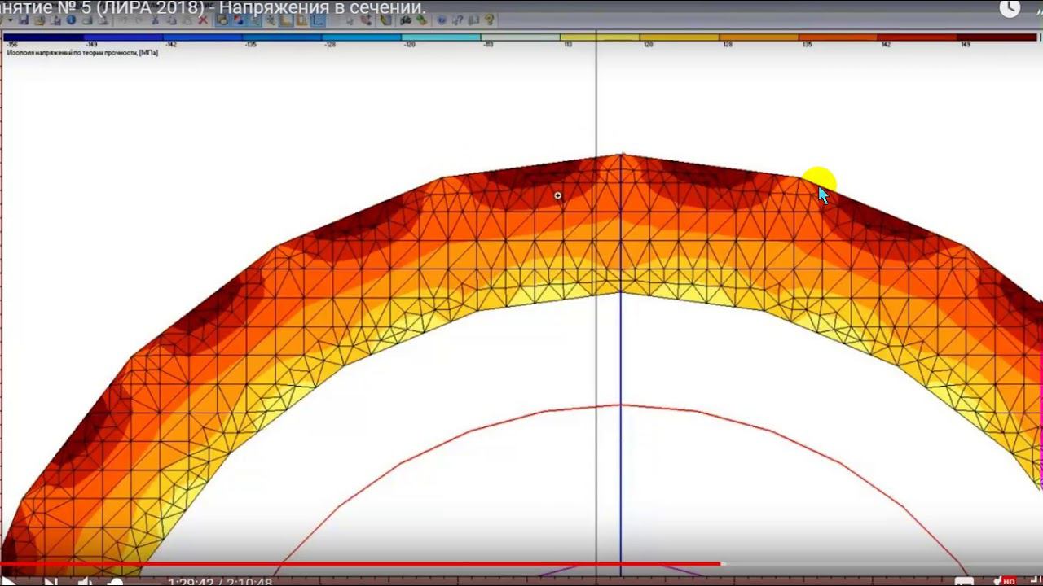
Task: Click the video title text at top
Action: coord(212,8)
